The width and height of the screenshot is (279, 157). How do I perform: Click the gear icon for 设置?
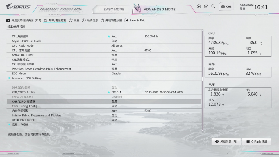pos(71,20)
